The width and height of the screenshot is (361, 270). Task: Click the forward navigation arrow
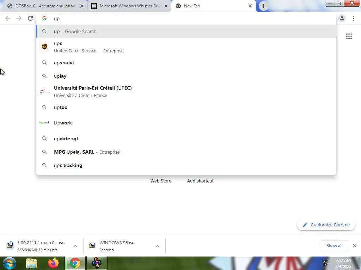pos(19,18)
